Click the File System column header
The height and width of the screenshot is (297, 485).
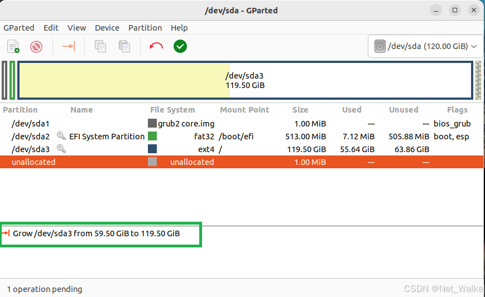click(x=172, y=110)
